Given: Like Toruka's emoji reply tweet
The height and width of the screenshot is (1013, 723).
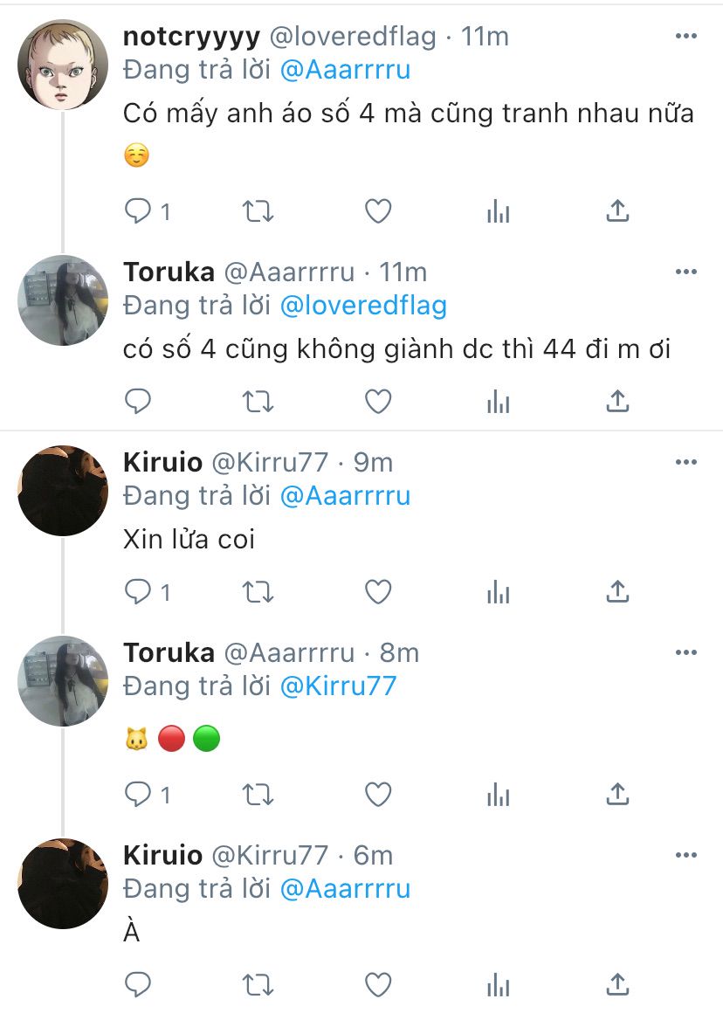Looking at the screenshot, I should [378, 795].
